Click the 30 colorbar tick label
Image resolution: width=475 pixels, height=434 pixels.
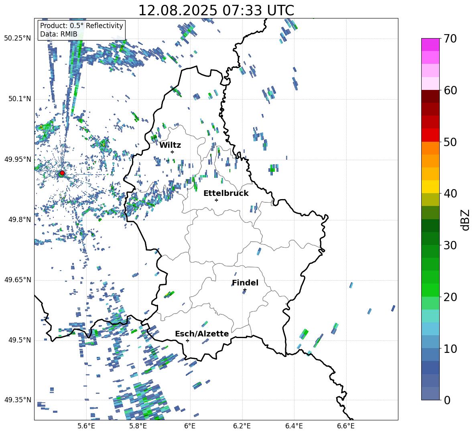click(451, 245)
